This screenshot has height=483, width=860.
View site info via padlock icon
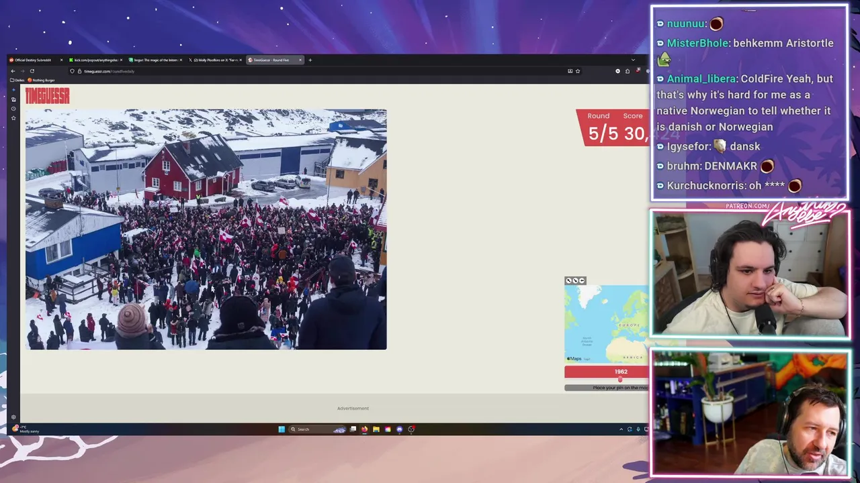click(x=79, y=71)
